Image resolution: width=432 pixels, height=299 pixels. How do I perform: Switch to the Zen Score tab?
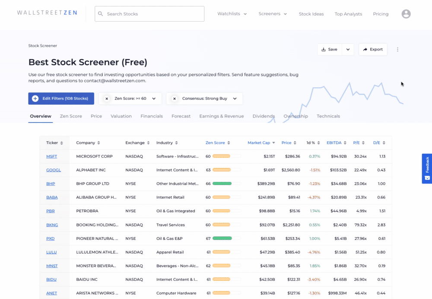click(71, 116)
